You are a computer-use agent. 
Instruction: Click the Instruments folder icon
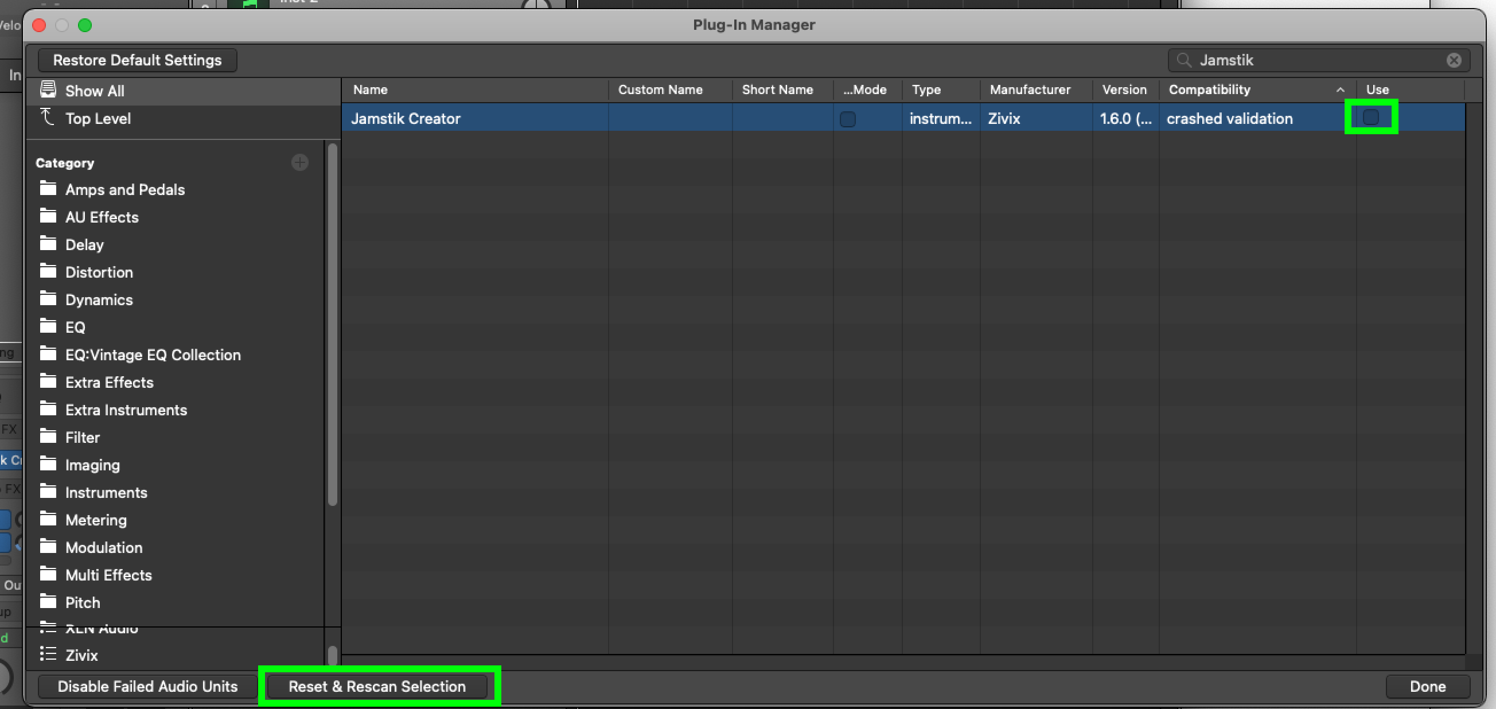48,492
